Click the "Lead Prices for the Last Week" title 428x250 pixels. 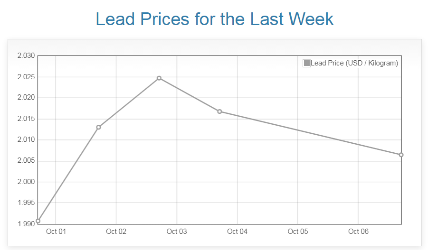[x=214, y=19]
